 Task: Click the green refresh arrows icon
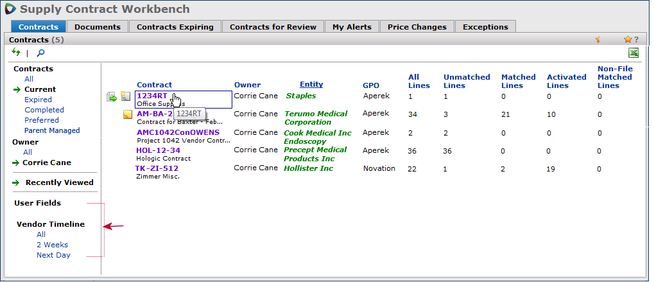(x=16, y=52)
